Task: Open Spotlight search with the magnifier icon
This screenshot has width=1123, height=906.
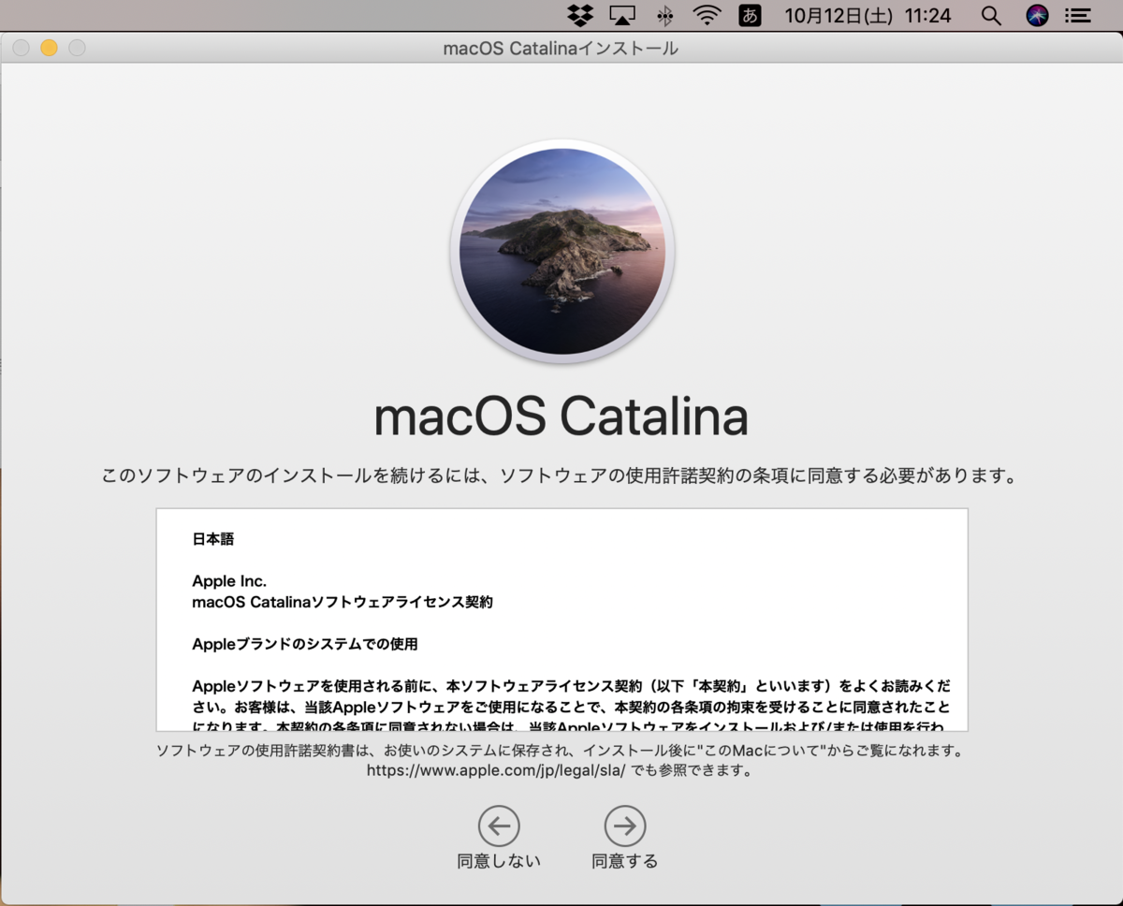Action: click(x=990, y=15)
